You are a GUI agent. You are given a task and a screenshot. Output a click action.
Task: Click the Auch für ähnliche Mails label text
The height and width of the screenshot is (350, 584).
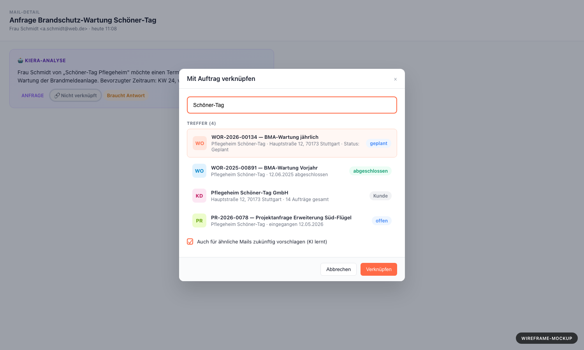pyautogui.click(x=262, y=241)
